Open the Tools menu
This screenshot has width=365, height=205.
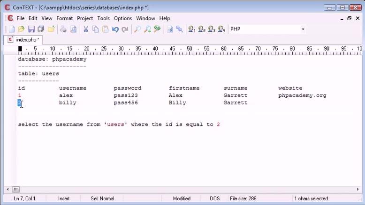click(103, 18)
